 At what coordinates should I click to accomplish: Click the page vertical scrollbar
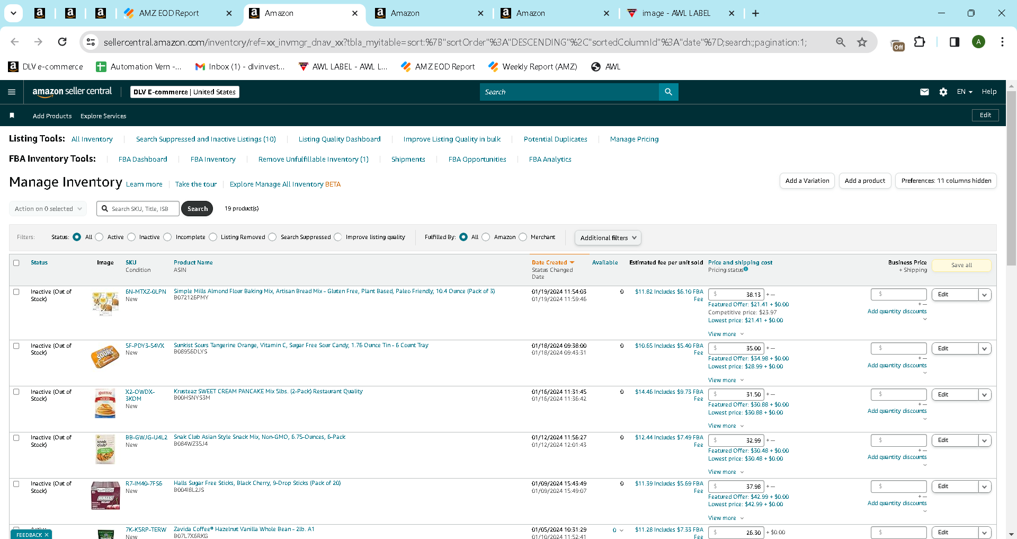(x=1011, y=178)
